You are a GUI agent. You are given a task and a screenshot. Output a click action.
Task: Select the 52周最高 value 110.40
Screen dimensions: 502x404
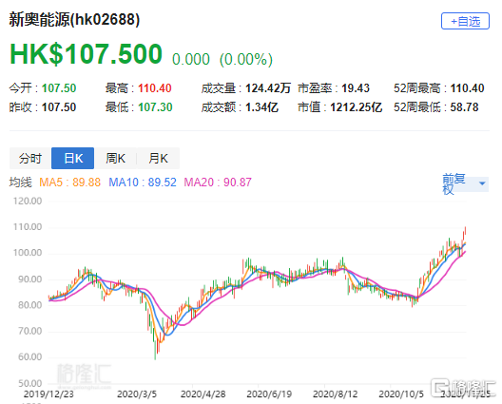point(467,88)
